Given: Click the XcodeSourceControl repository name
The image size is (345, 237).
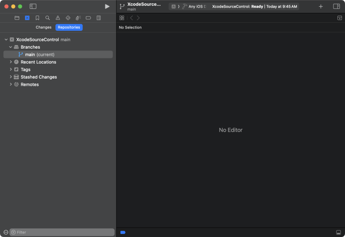Looking at the screenshot, I should pos(37,40).
